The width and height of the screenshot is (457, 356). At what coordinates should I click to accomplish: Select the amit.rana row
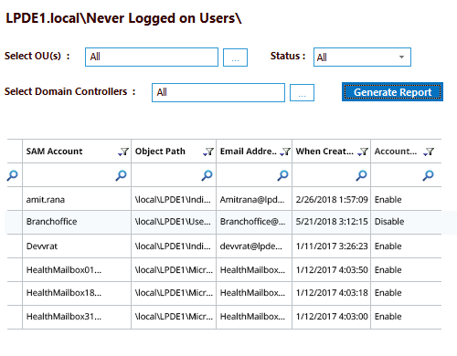[x=225, y=199]
